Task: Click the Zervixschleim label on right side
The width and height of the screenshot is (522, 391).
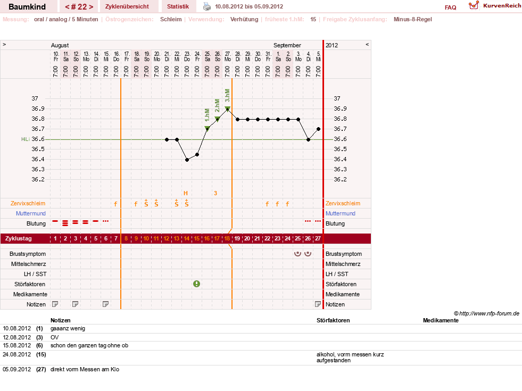Action: 343,203
